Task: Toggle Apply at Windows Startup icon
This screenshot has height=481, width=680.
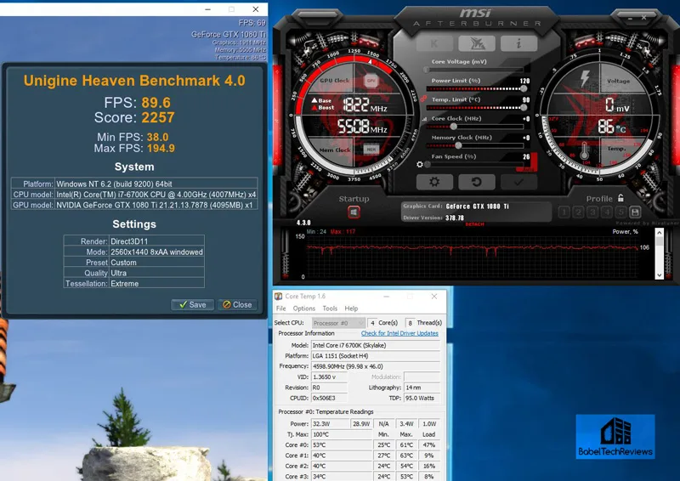Action: (354, 212)
